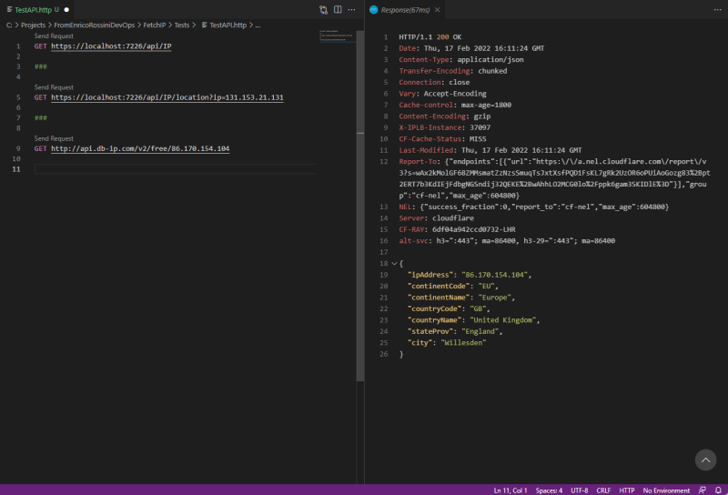Image resolution: width=728 pixels, height=495 pixels.
Task: Send Request for the api.db-ip.com call
Action: (54, 138)
